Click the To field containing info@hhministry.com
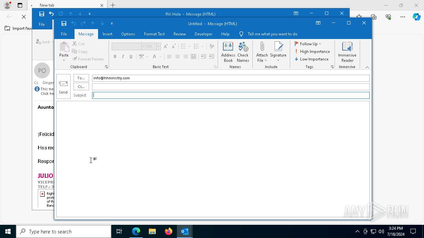Screen dimensions: 424x238 [x=231, y=78]
